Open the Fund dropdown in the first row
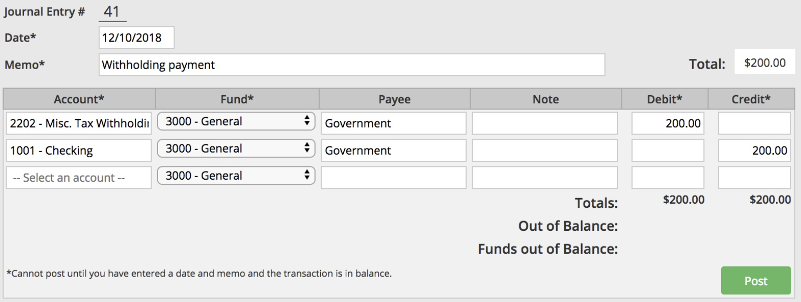Viewport: 801px width, 302px height. coord(236,122)
